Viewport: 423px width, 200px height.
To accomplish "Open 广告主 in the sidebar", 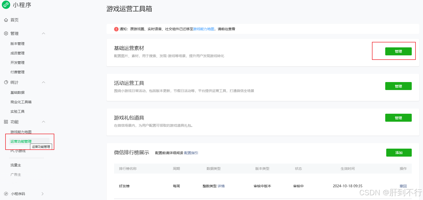I will pyautogui.click(x=16, y=175).
